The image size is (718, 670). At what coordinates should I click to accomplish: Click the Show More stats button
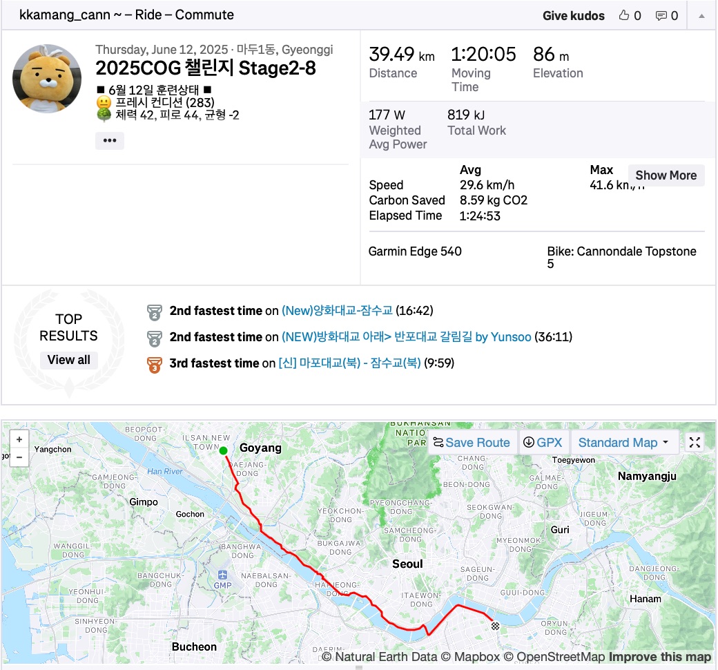[666, 175]
